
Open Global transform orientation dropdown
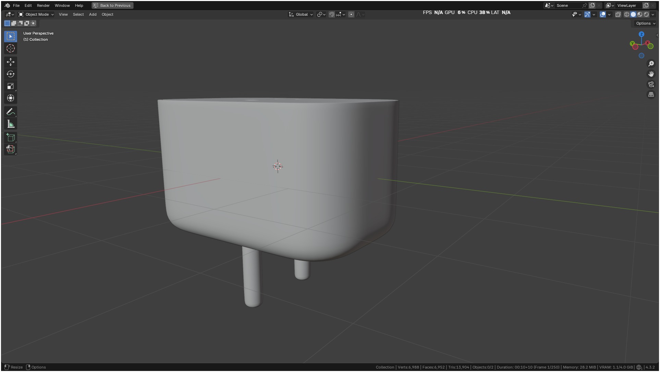[x=301, y=14]
